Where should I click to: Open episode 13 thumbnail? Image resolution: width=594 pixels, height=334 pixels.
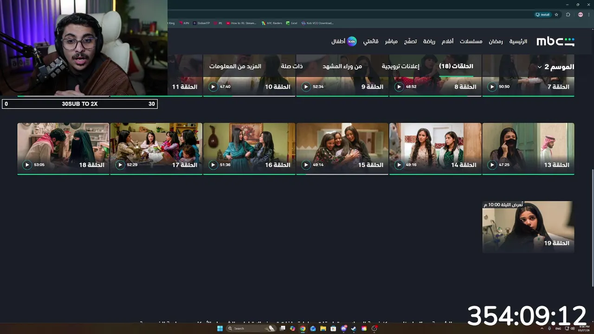528,148
